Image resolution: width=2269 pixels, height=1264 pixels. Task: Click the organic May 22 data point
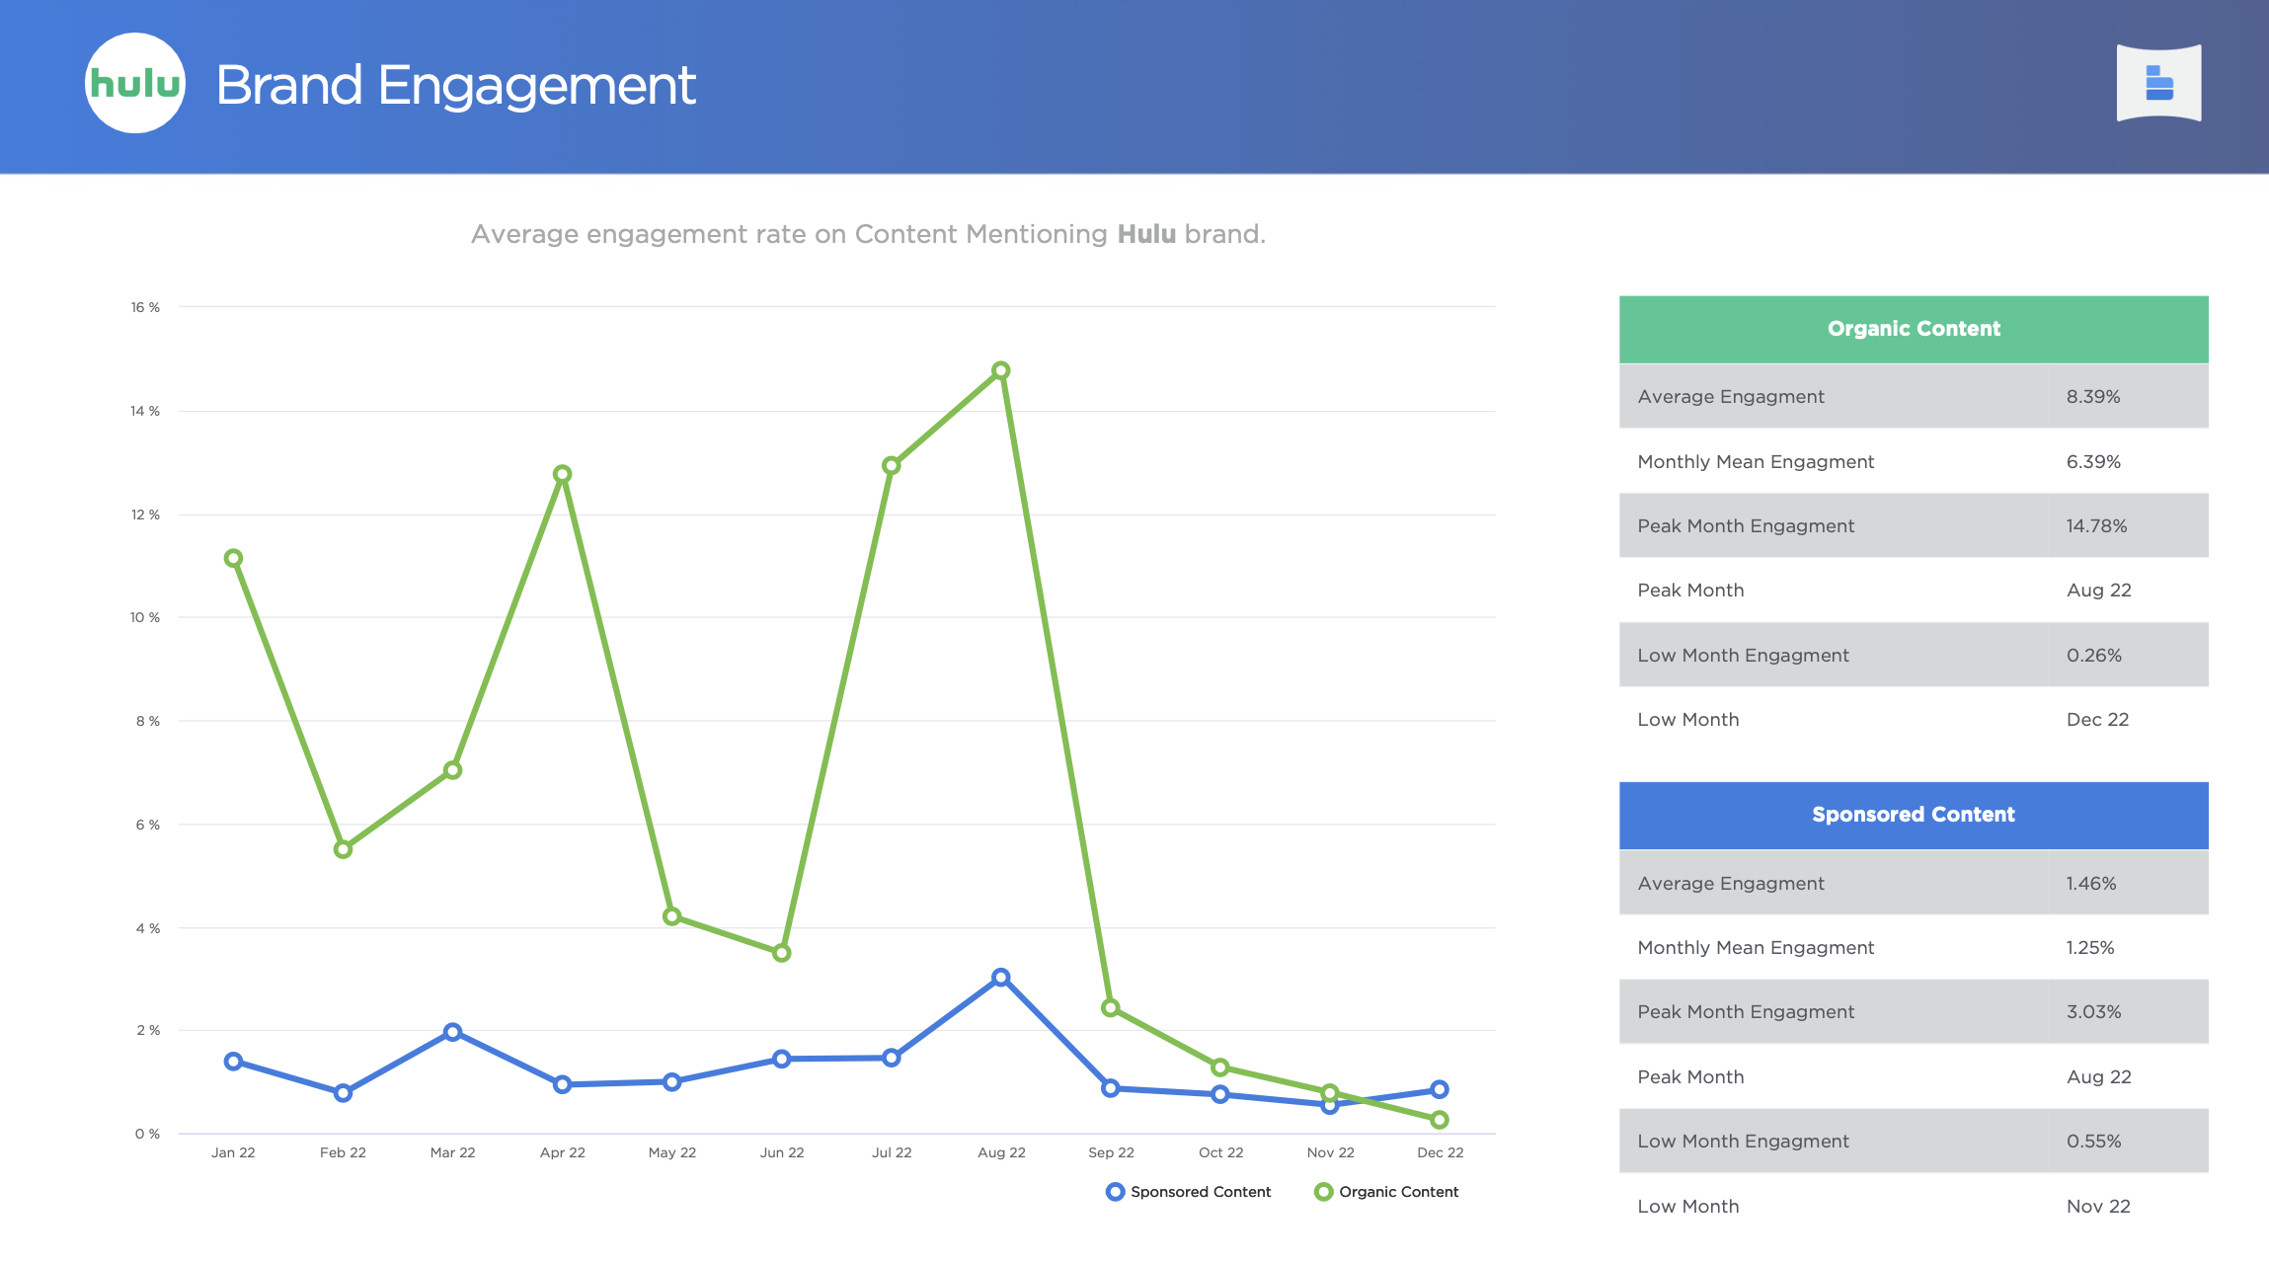click(672, 916)
